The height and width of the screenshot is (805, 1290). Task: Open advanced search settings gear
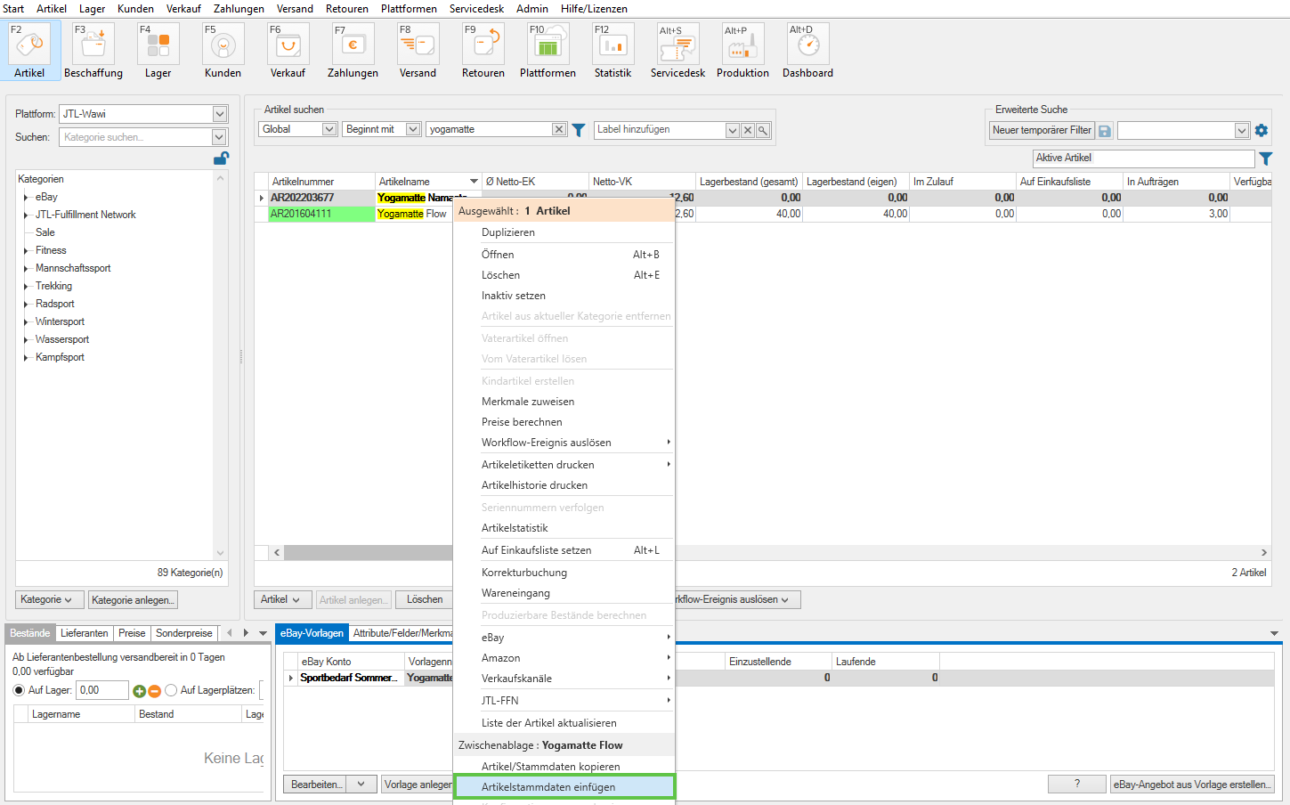click(1262, 131)
